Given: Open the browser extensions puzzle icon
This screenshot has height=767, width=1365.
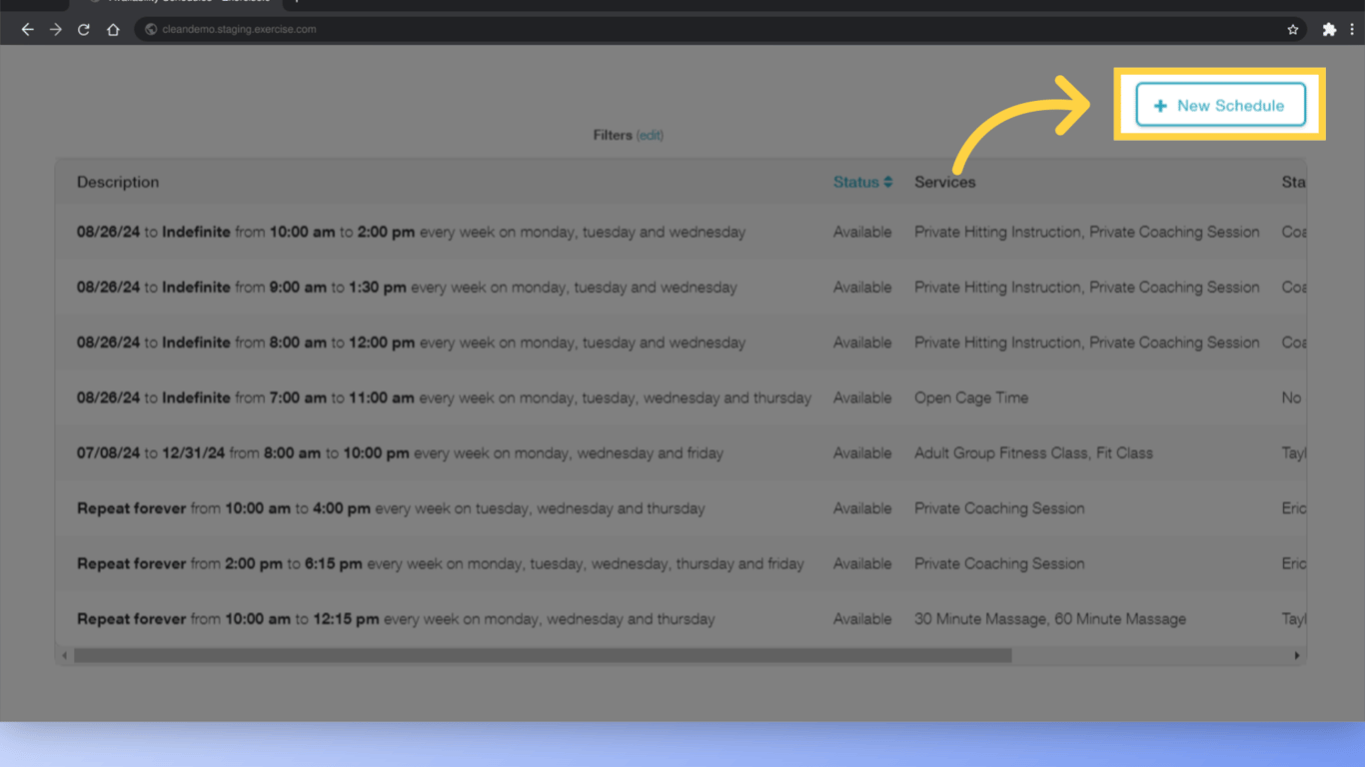Looking at the screenshot, I should click(x=1330, y=29).
